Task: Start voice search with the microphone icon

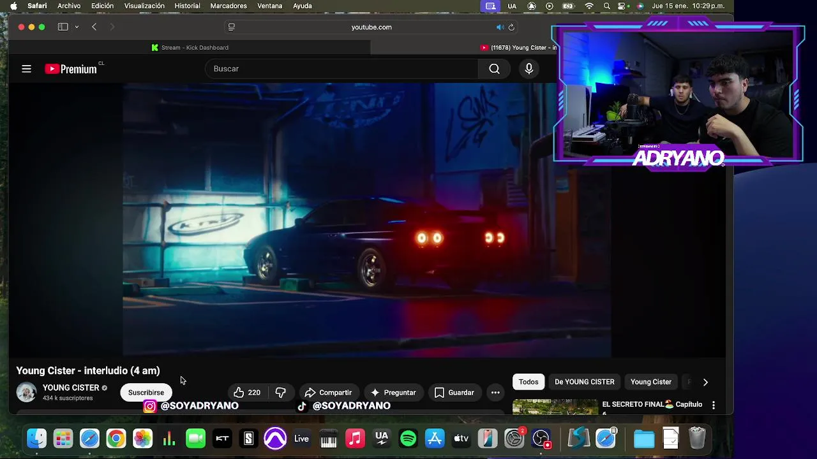Action: pos(528,69)
